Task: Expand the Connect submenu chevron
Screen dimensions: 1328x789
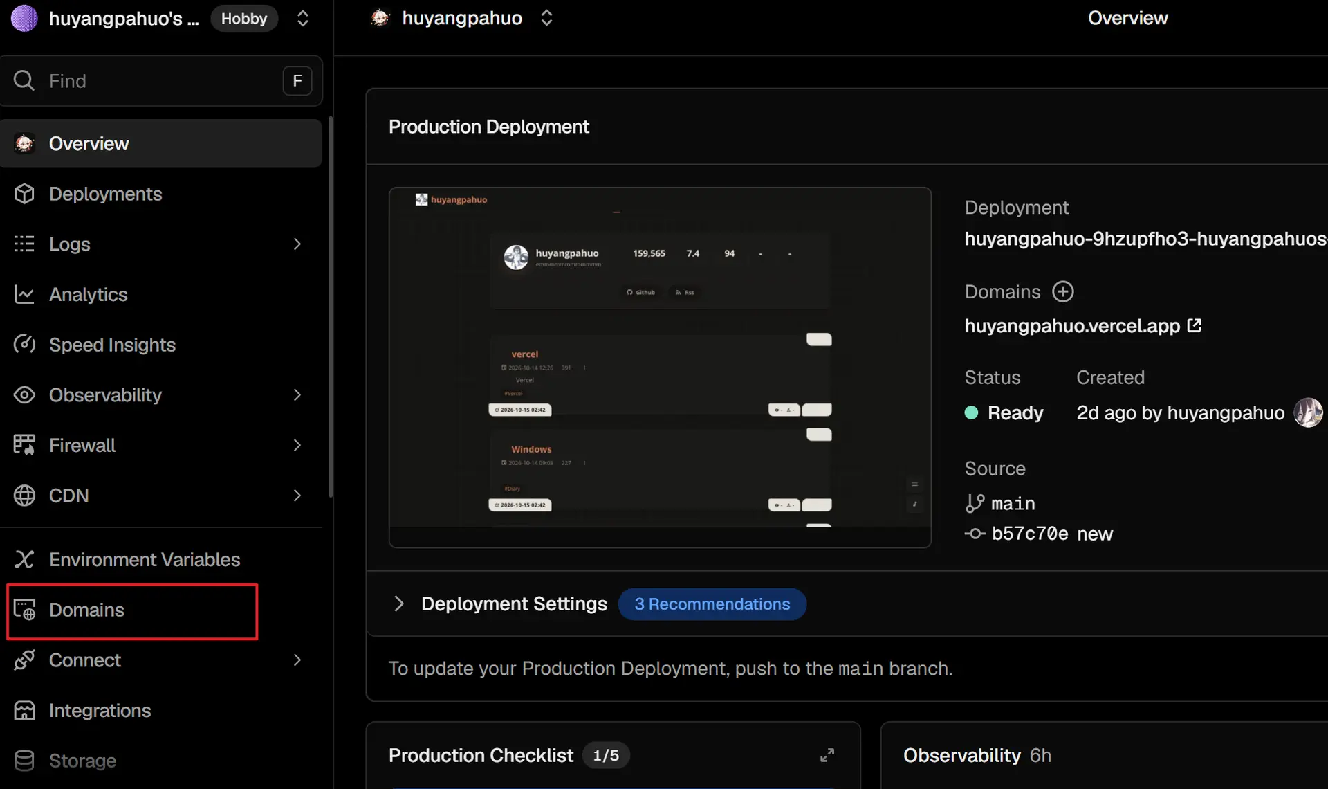Action: pyautogui.click(x=297, y=660)
